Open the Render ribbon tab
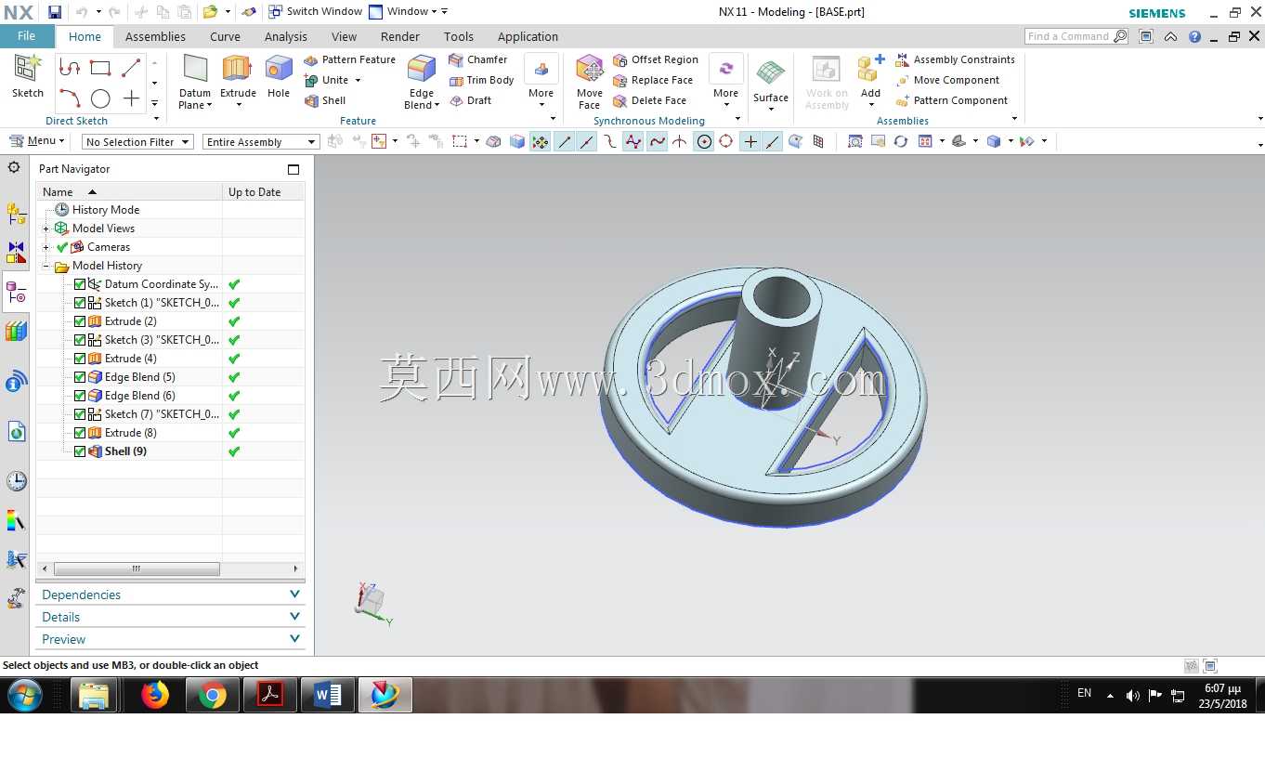 [400, 36]
